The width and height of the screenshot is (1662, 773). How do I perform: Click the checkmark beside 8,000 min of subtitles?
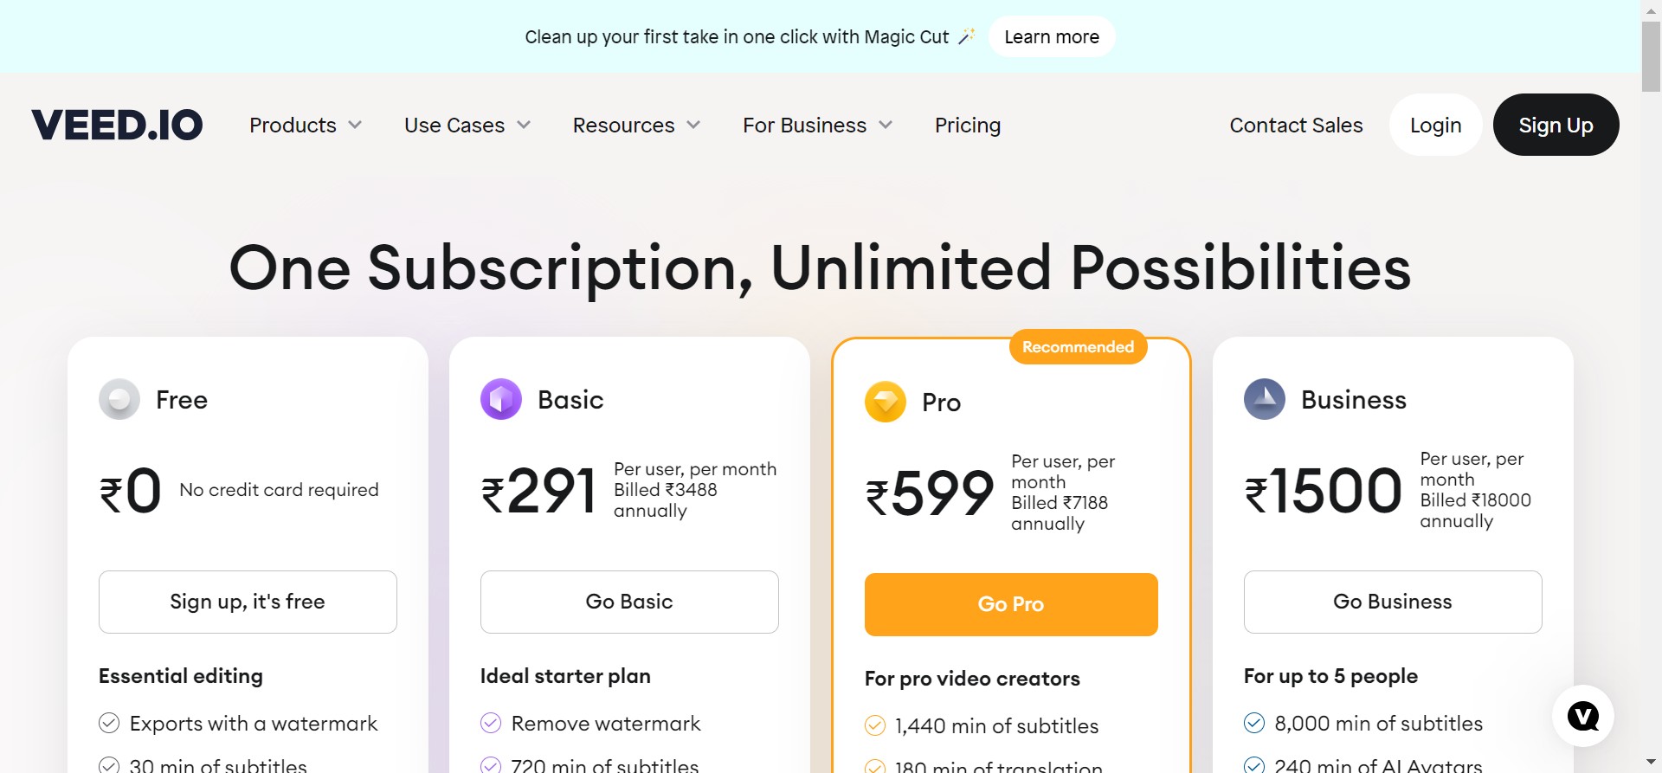(x=1254, y=723)
